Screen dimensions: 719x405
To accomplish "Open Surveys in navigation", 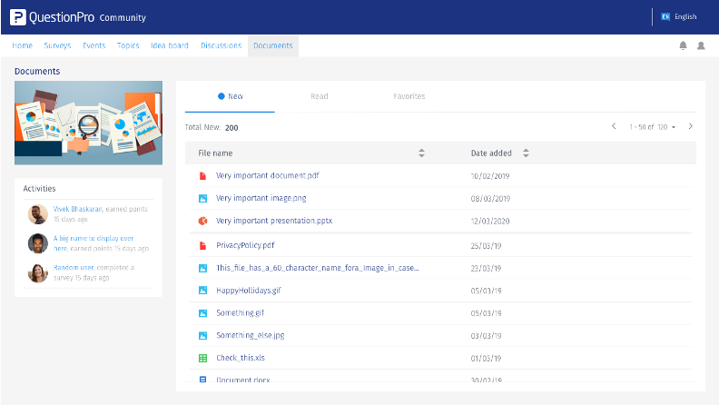I will (57, 45).
